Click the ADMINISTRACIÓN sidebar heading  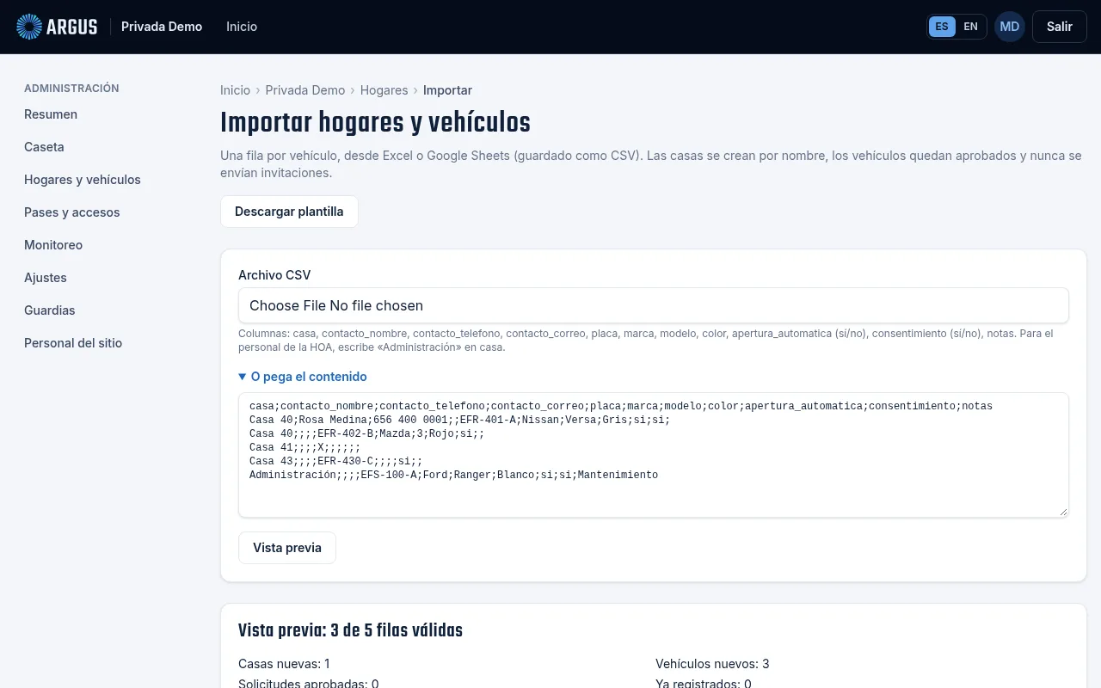71,89
